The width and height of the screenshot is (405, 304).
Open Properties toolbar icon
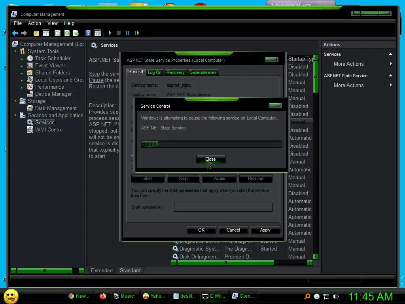(x=57, y=33)
